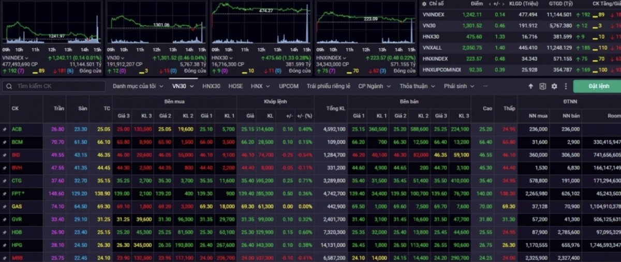This screenshot has width=621, height=262.
Task: Toggle pin on the CTG row
Action: click(5, 180)
